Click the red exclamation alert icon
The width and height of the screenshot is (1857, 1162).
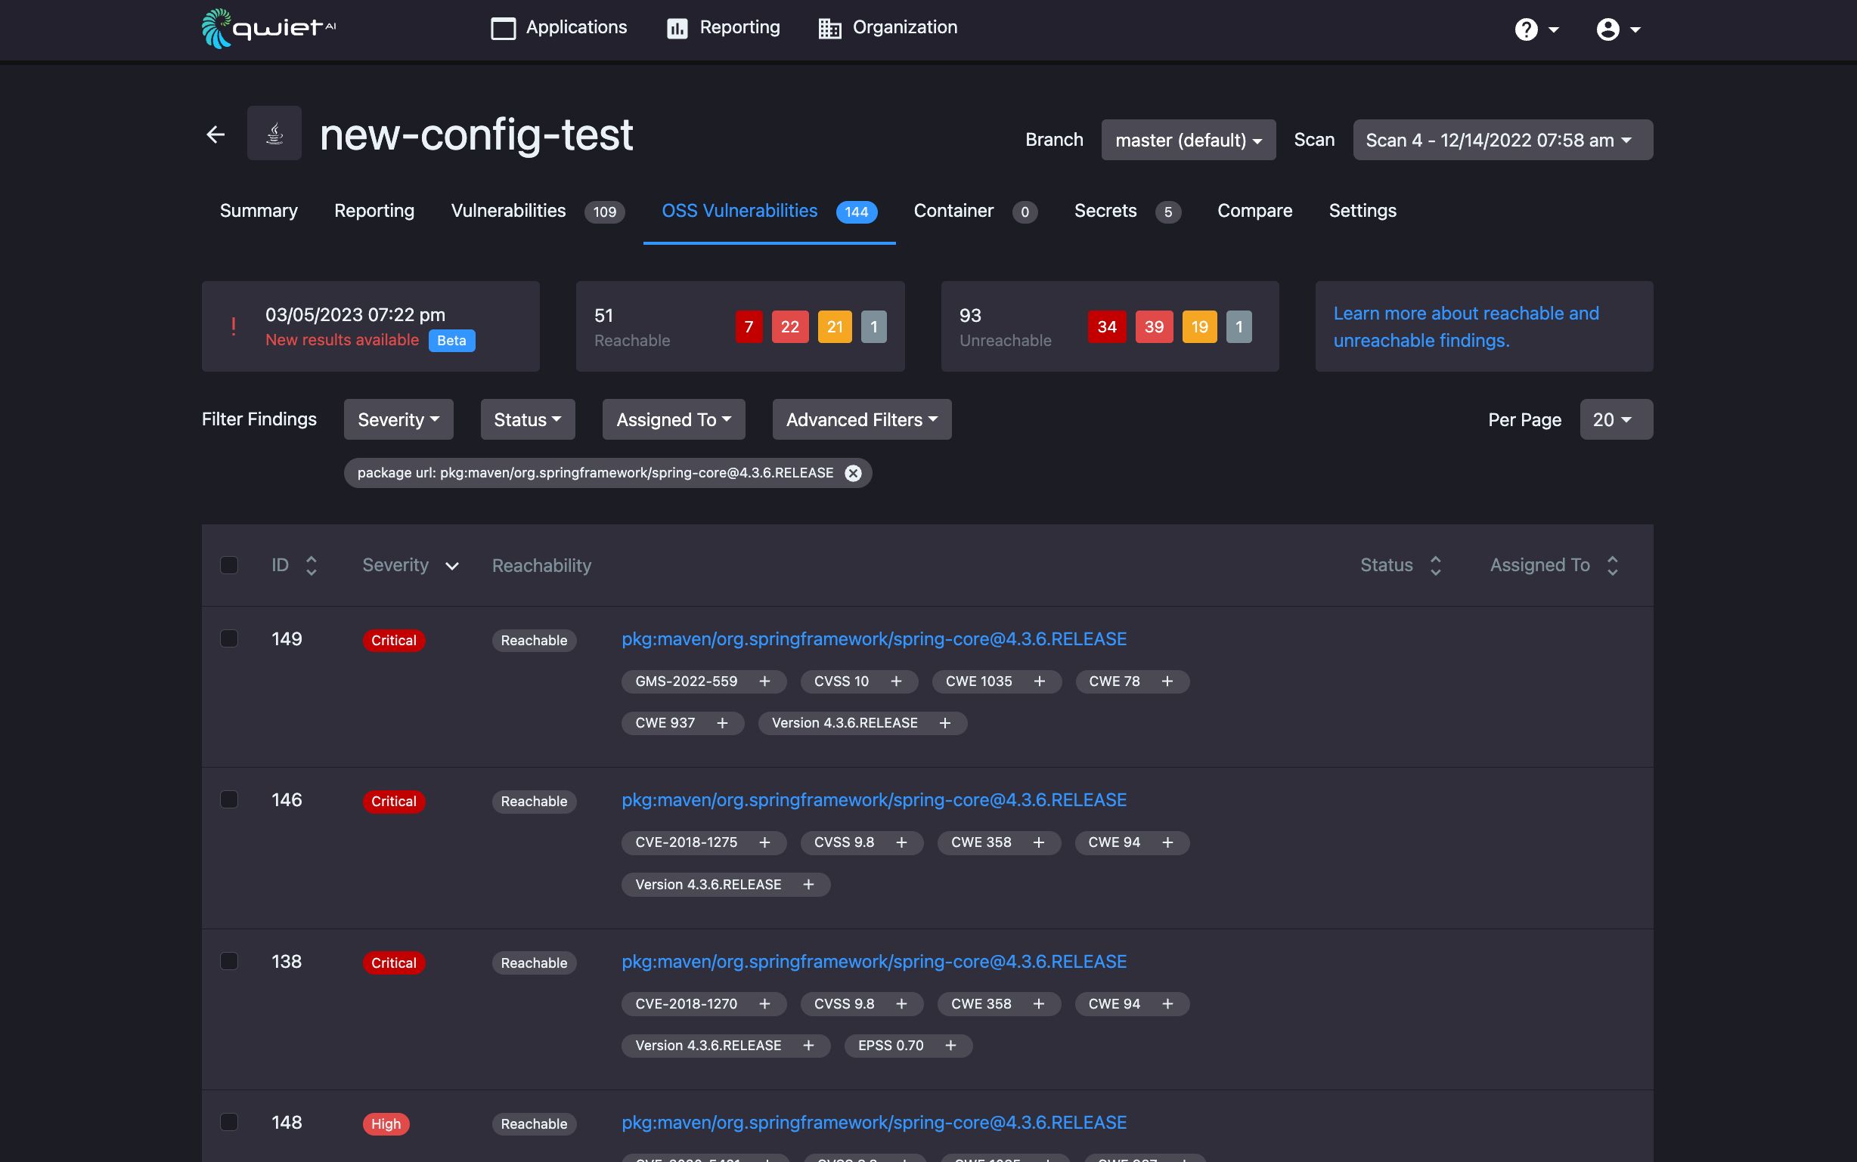point(233,326)
